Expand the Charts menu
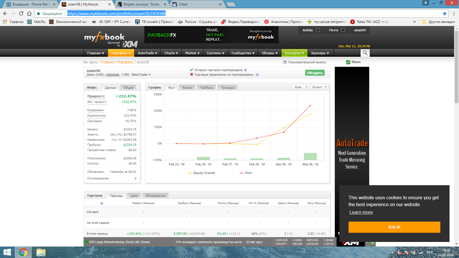 (x=171, y=53)
